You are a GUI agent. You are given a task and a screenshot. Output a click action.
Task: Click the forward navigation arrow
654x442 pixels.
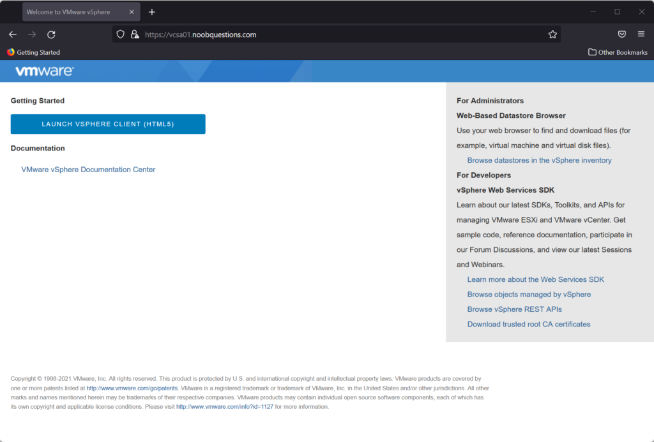(32, 34)
